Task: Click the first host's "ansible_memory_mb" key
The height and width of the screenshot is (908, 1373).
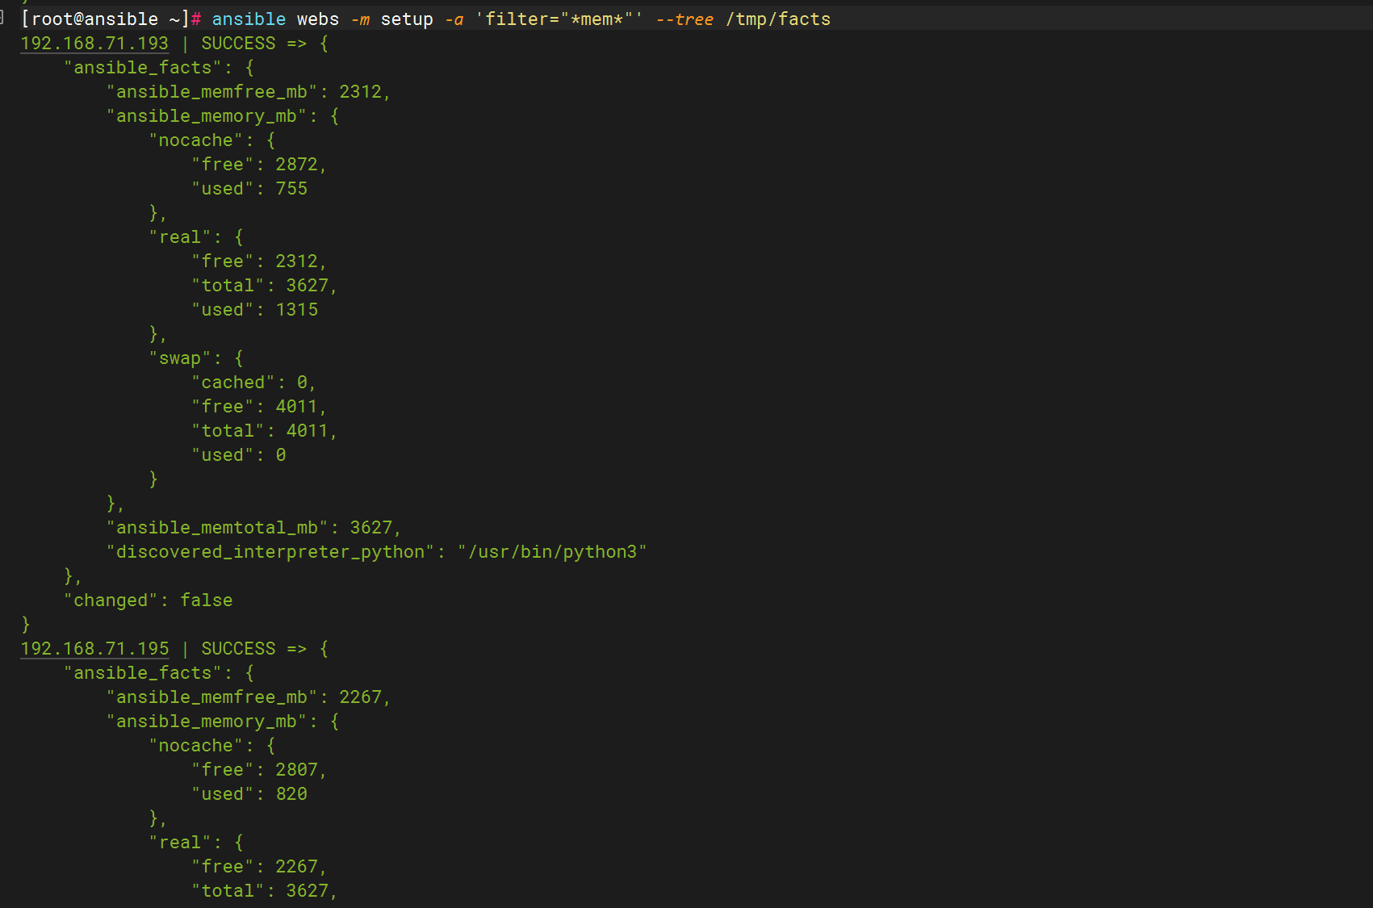Action: (207, 116)
